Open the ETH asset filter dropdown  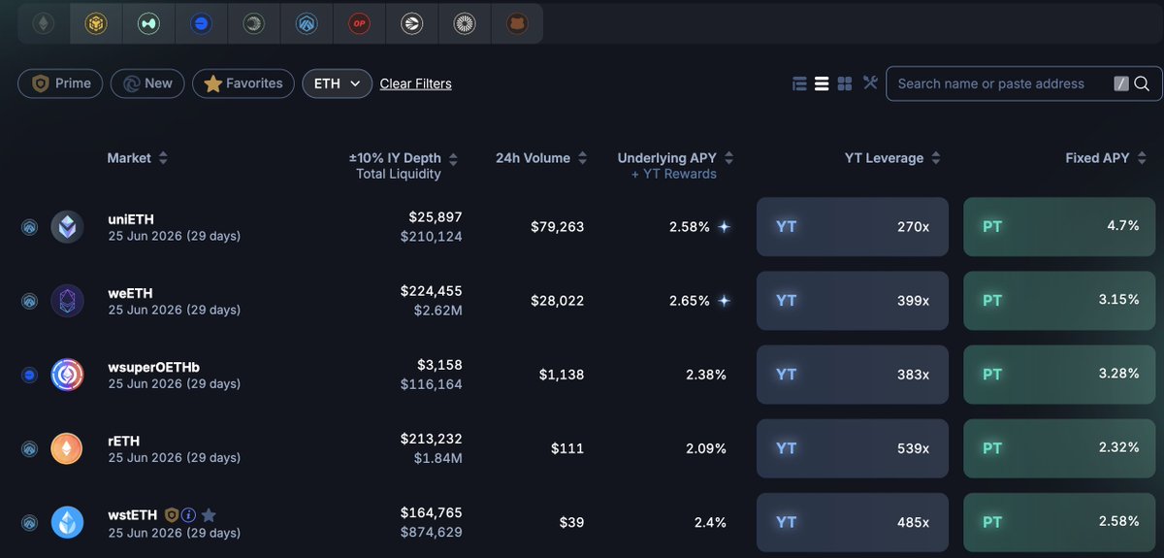click(338, 83)
